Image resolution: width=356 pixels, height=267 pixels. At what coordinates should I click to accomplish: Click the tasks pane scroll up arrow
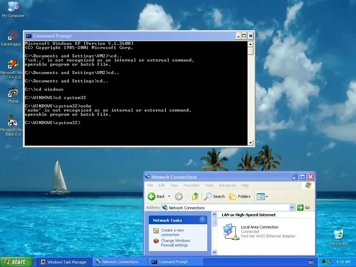click(214, 214)
